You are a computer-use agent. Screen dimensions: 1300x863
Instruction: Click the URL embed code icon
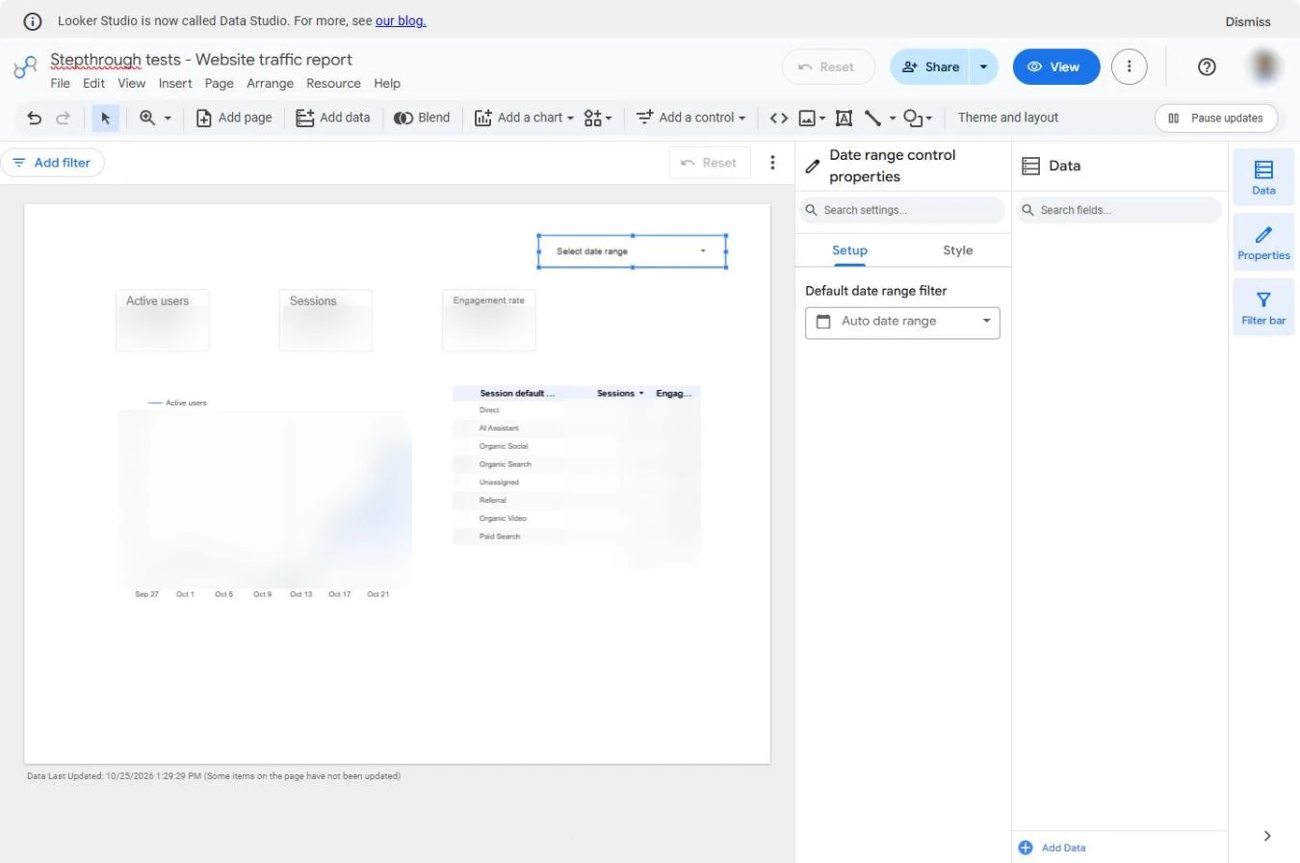779,118
